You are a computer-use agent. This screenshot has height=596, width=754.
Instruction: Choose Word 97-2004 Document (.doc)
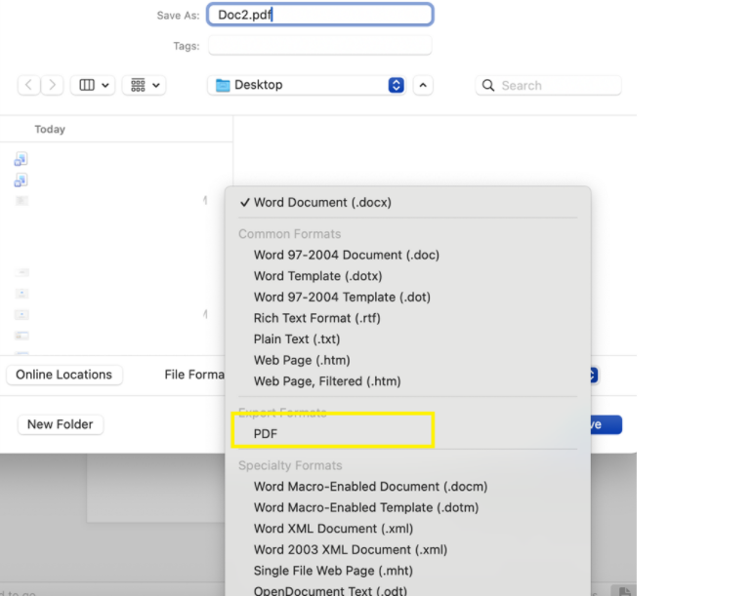point(408,255)
